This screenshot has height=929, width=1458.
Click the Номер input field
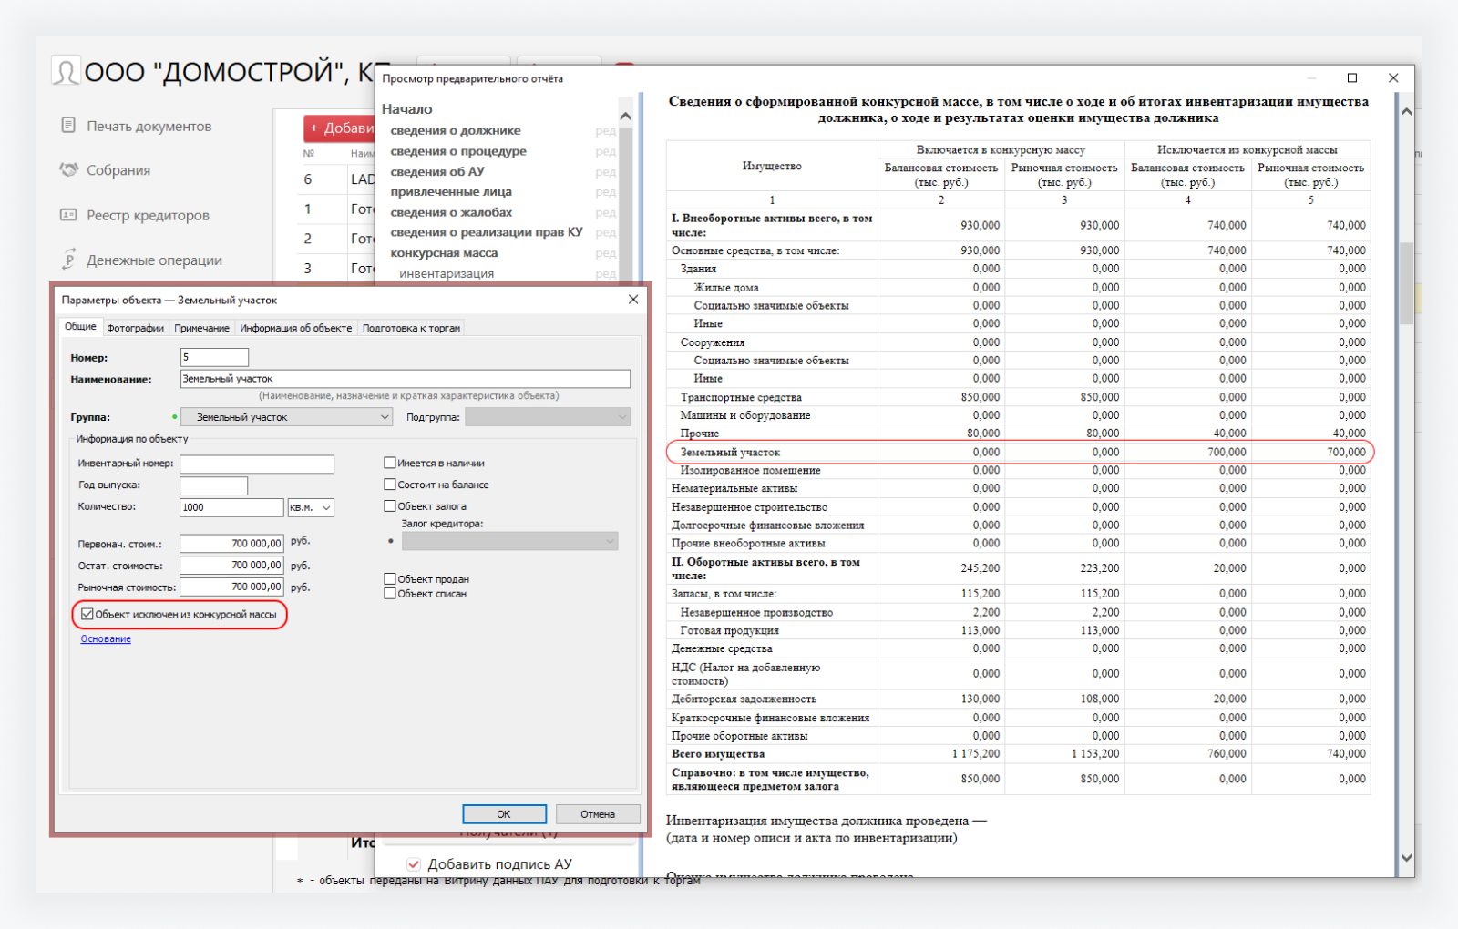[x=214, y=357]
